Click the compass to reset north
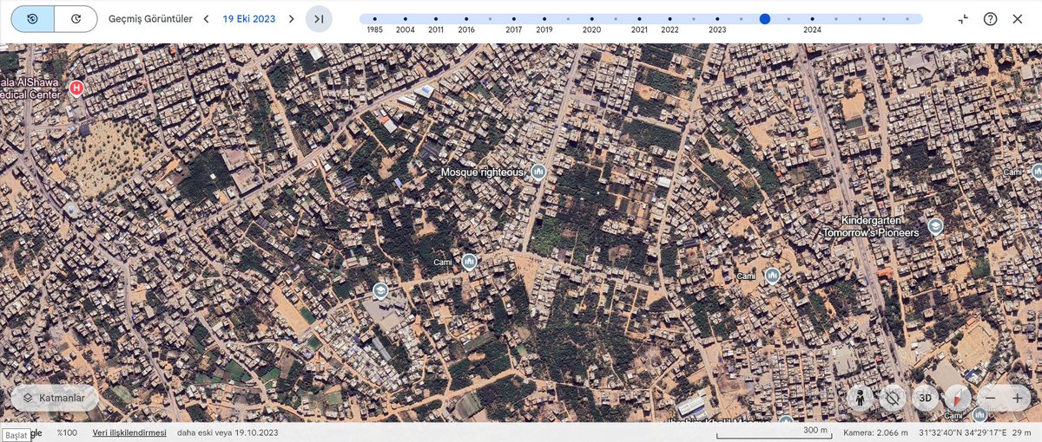 click(957, 398)
